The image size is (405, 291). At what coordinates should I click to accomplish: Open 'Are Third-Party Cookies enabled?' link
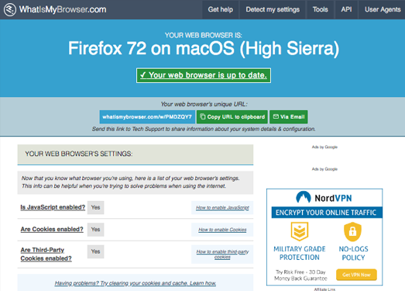[46, 254]
